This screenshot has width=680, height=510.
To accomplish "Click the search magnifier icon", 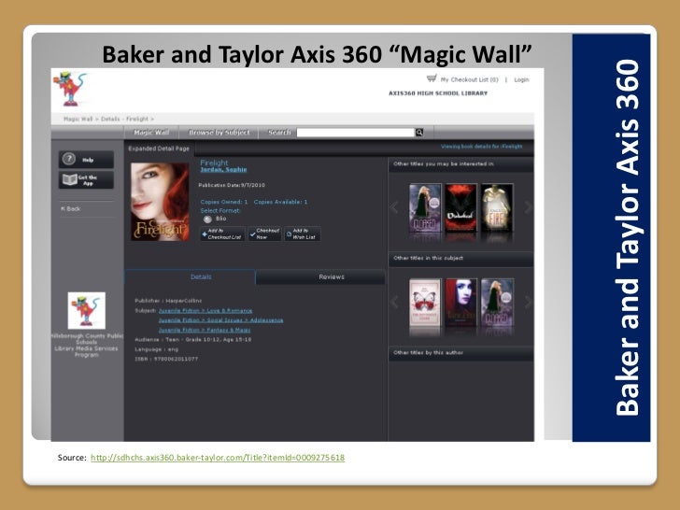I will click(418, 133).
